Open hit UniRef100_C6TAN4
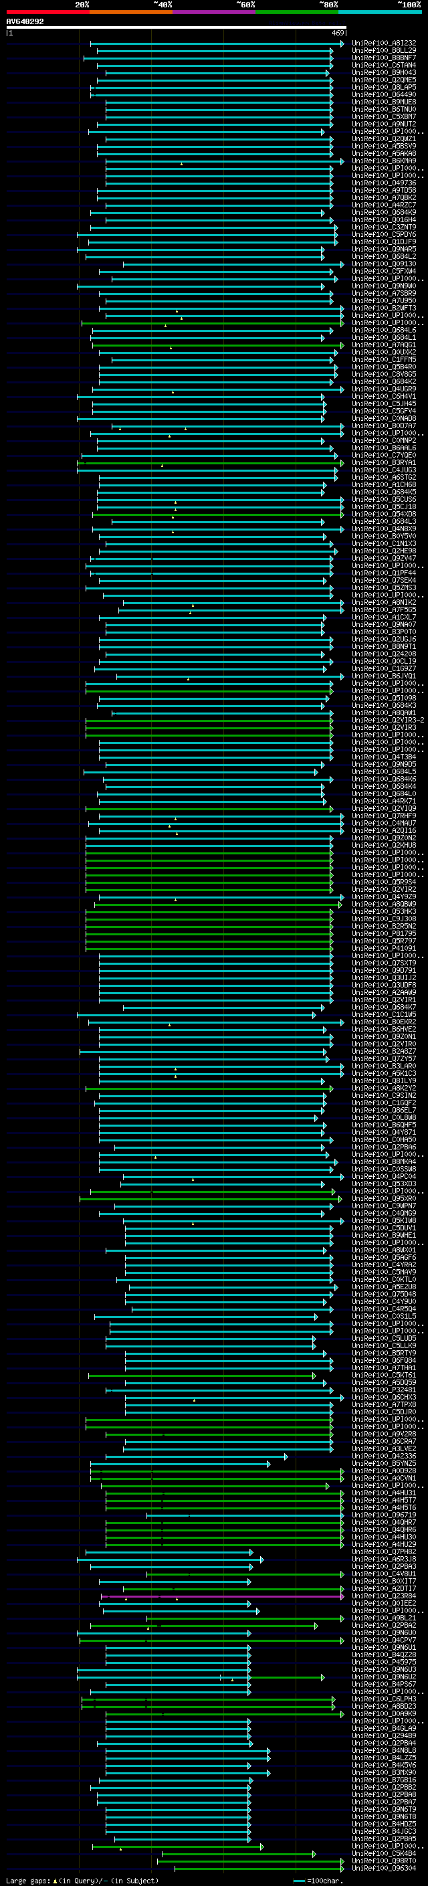428x1886 pixels. tap(384, 65)
